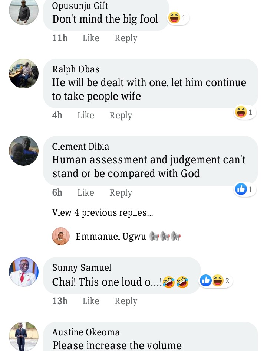View the laughing reaction on Ralph Obas's comment
The height and width of the screenshot is (351, 267).
click(x=245, y=112)
